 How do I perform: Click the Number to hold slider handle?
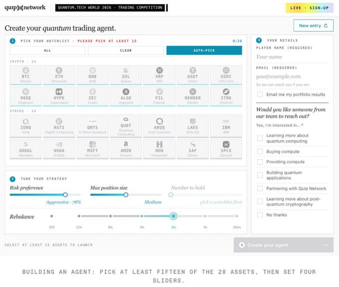(171, 195)
